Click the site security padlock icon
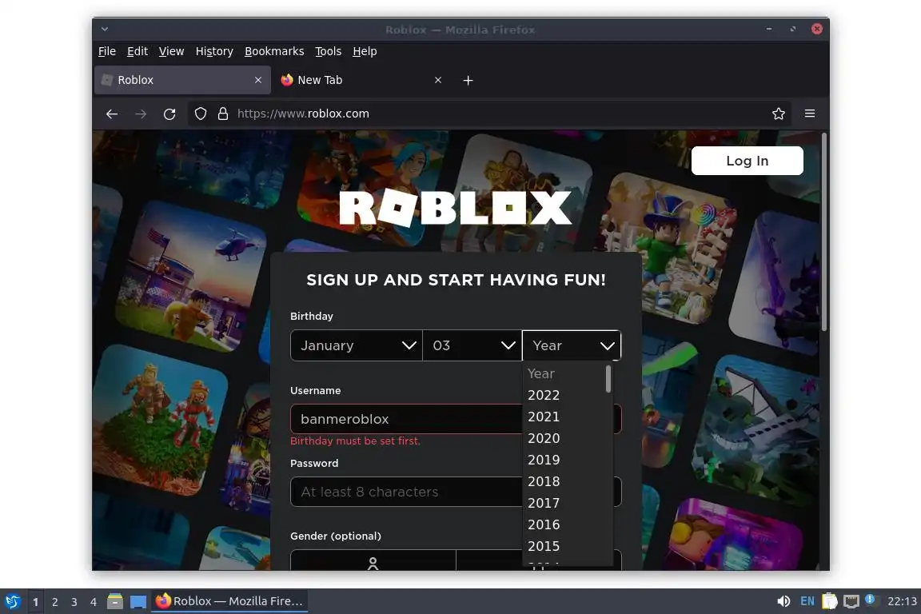Viewport: 921px width, 614px height. (x=222, y=114)
